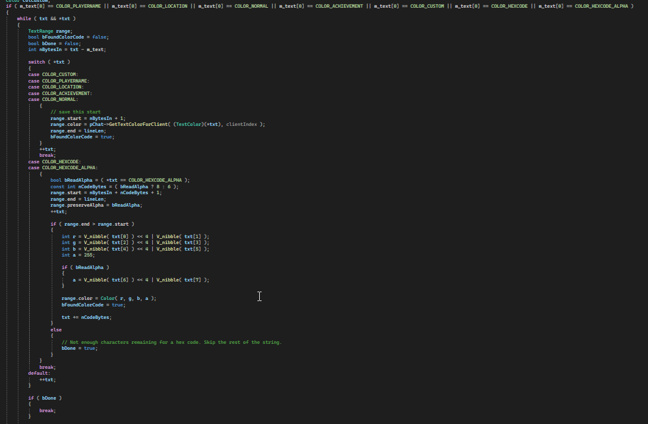Click the 'if ( bReadAlpha )' condition
The width and height of the screenshot is (648, 424).
coord(86,268)
